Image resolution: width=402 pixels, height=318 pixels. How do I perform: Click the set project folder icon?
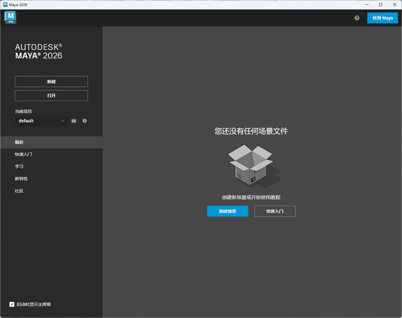tap(74, 121)
